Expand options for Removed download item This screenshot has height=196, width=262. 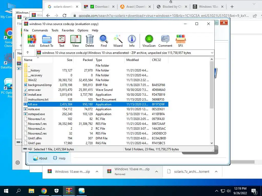[x=157, y=171]
